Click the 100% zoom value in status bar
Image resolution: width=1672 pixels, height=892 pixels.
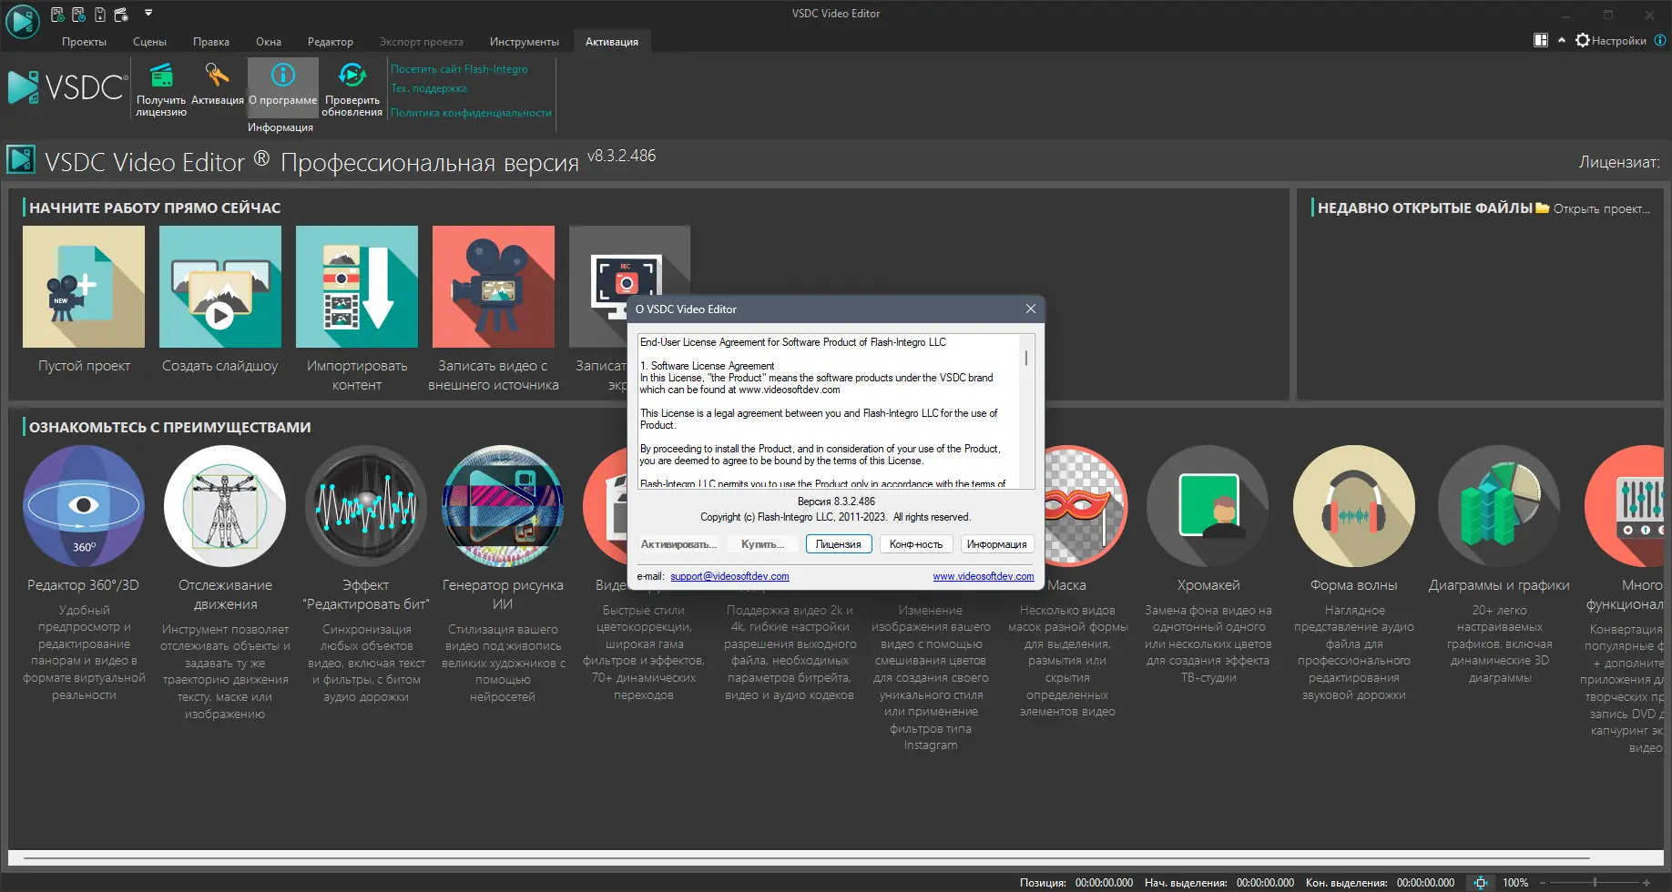click(1515, 883)
